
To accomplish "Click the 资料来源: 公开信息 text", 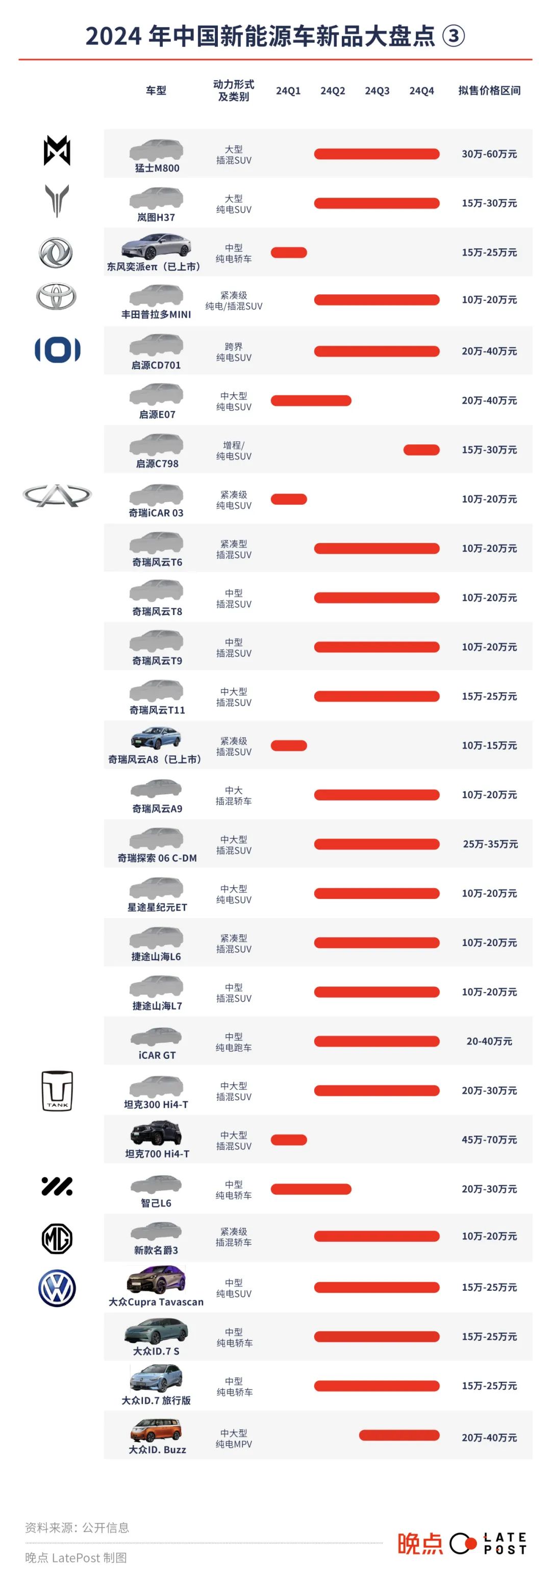I will click(78, 1528).
